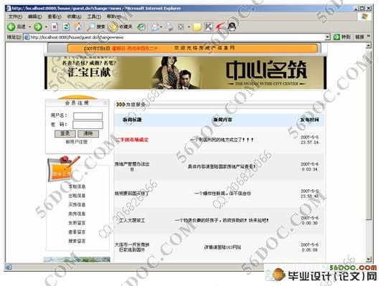The width and height of the screenshot is (383, 286).
Task: Click the 新闻内容 column header
Action: pyautogui.click(x=222, y=120)
